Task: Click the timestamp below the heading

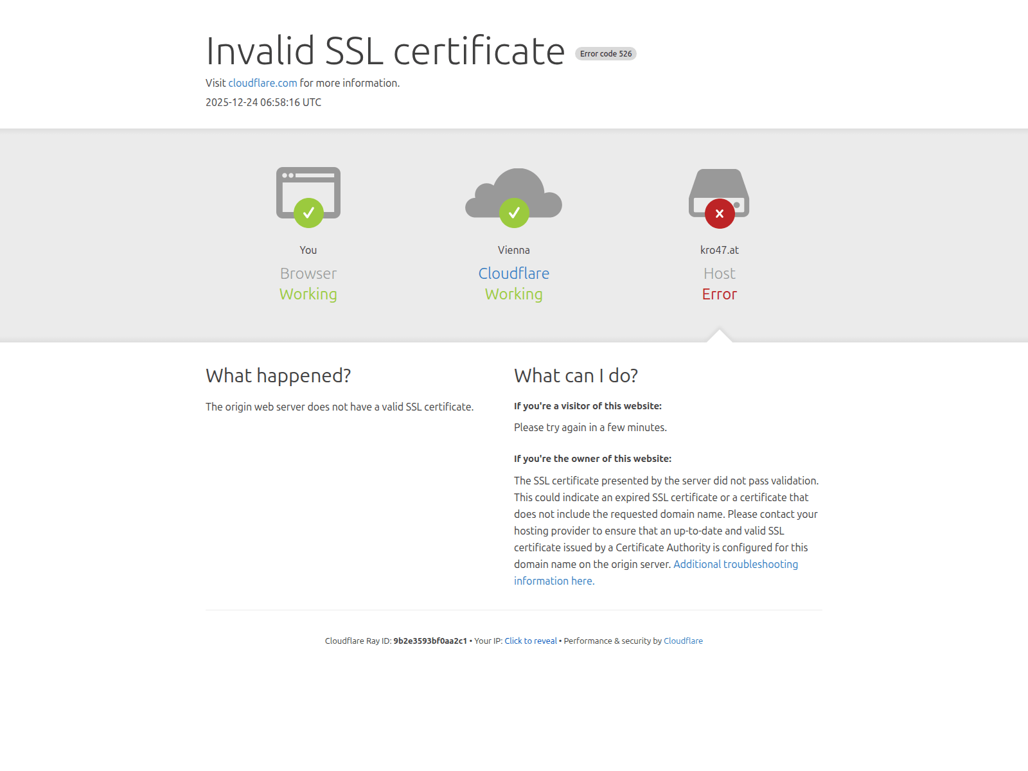Action: coord(263,102)
